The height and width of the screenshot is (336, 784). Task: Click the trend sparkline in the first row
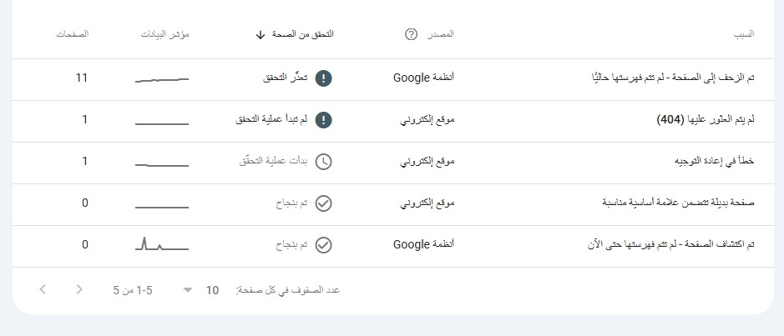(x=162, y=79)
